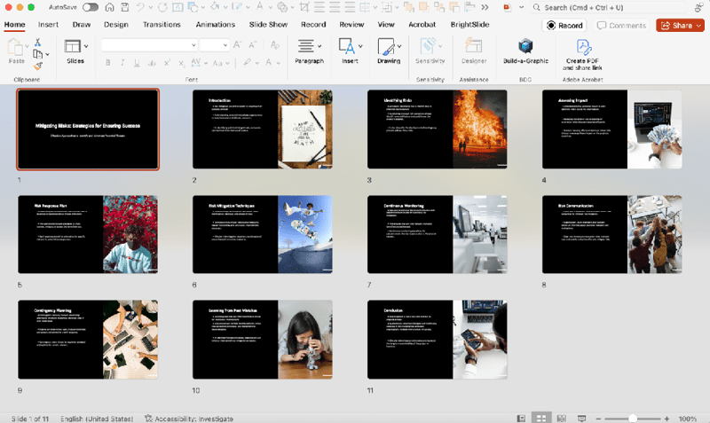Select slide 3 thumbnail, Identifying Risks
The height and width of the screenshot is (423, 710).
click(437, 129)
